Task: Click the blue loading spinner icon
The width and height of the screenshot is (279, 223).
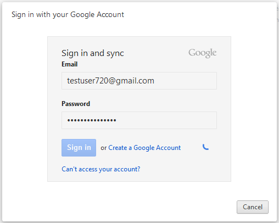Action: point(205,147)
